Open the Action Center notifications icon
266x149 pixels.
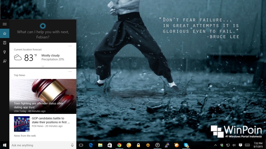(x=240, y=145)
